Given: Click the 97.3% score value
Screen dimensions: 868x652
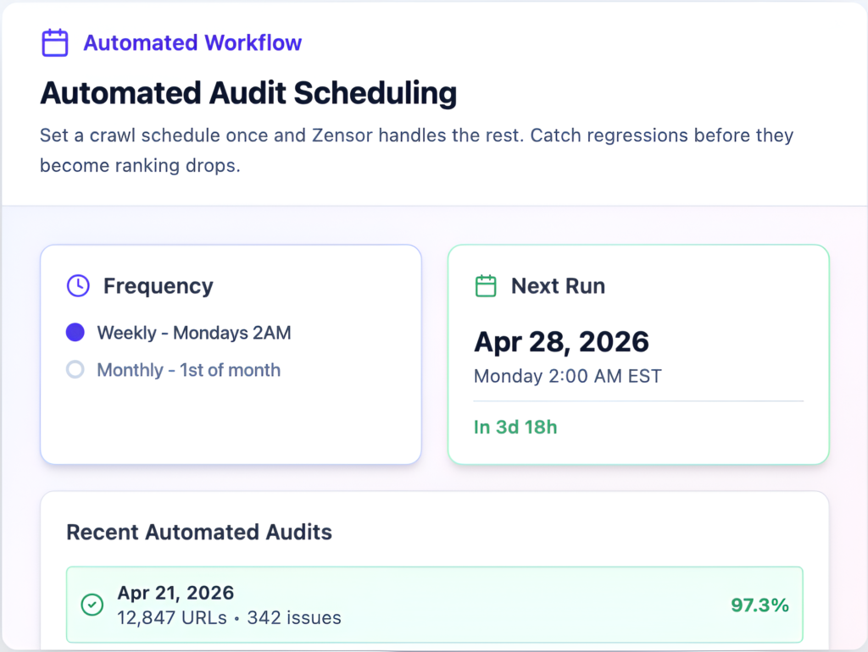Looking at the screenshot, I should coord(759,605).
